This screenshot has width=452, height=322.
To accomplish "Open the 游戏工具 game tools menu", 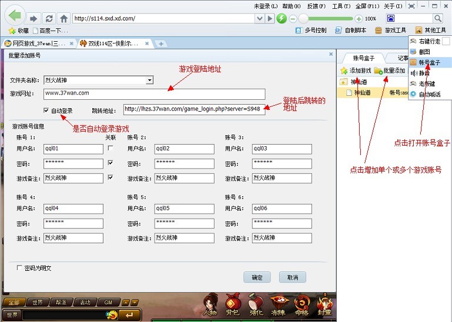I will pos(390,31).
